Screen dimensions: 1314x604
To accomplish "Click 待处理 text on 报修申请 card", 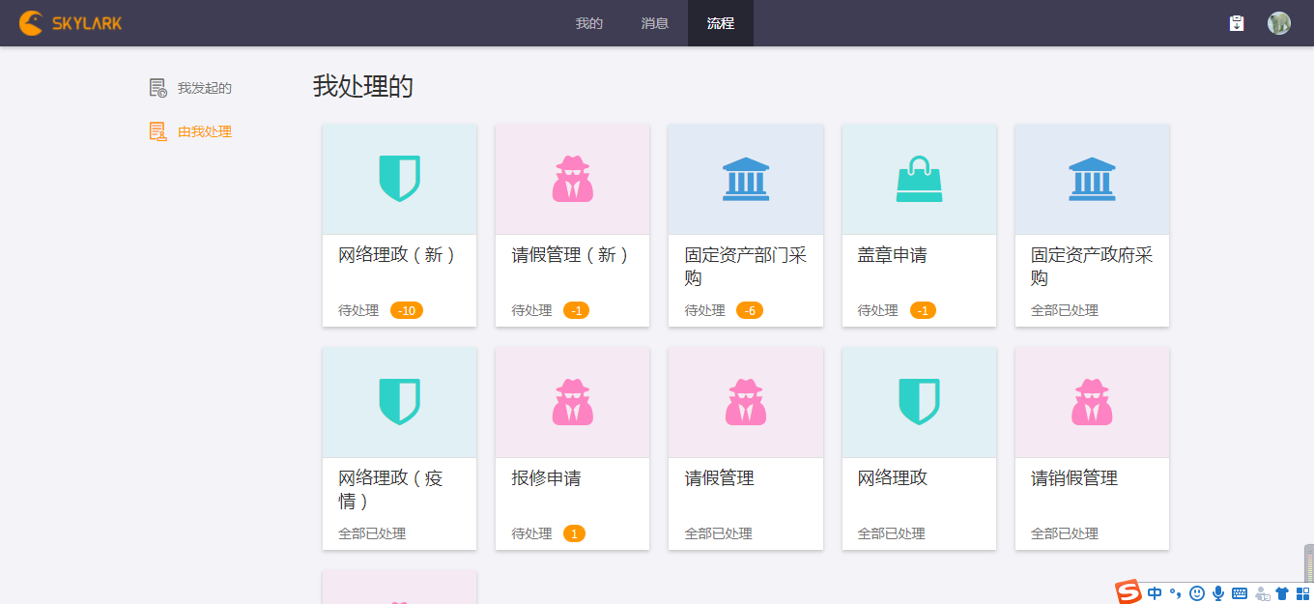I will click(x=531, y=533).
